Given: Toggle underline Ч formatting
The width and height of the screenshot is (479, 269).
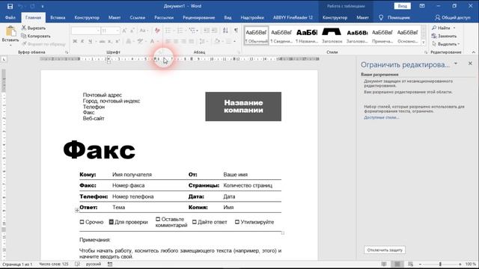Looking at the screenshot, I should (x=90, y=41).
